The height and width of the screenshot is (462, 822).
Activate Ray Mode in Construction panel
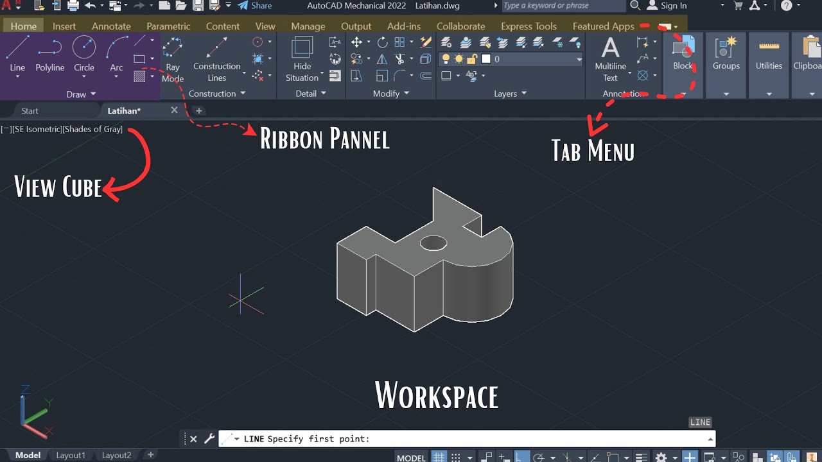coord(172,59)
